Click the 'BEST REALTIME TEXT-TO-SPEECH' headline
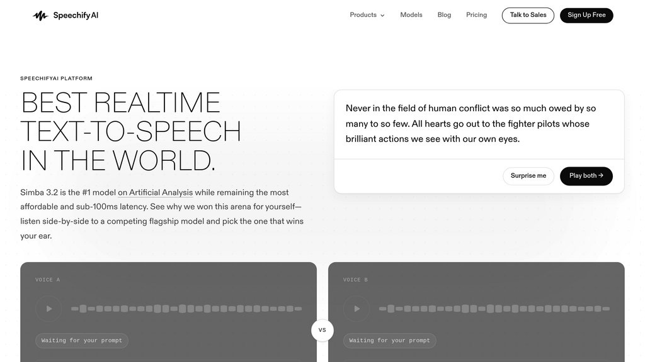 [x=130, y=131]
